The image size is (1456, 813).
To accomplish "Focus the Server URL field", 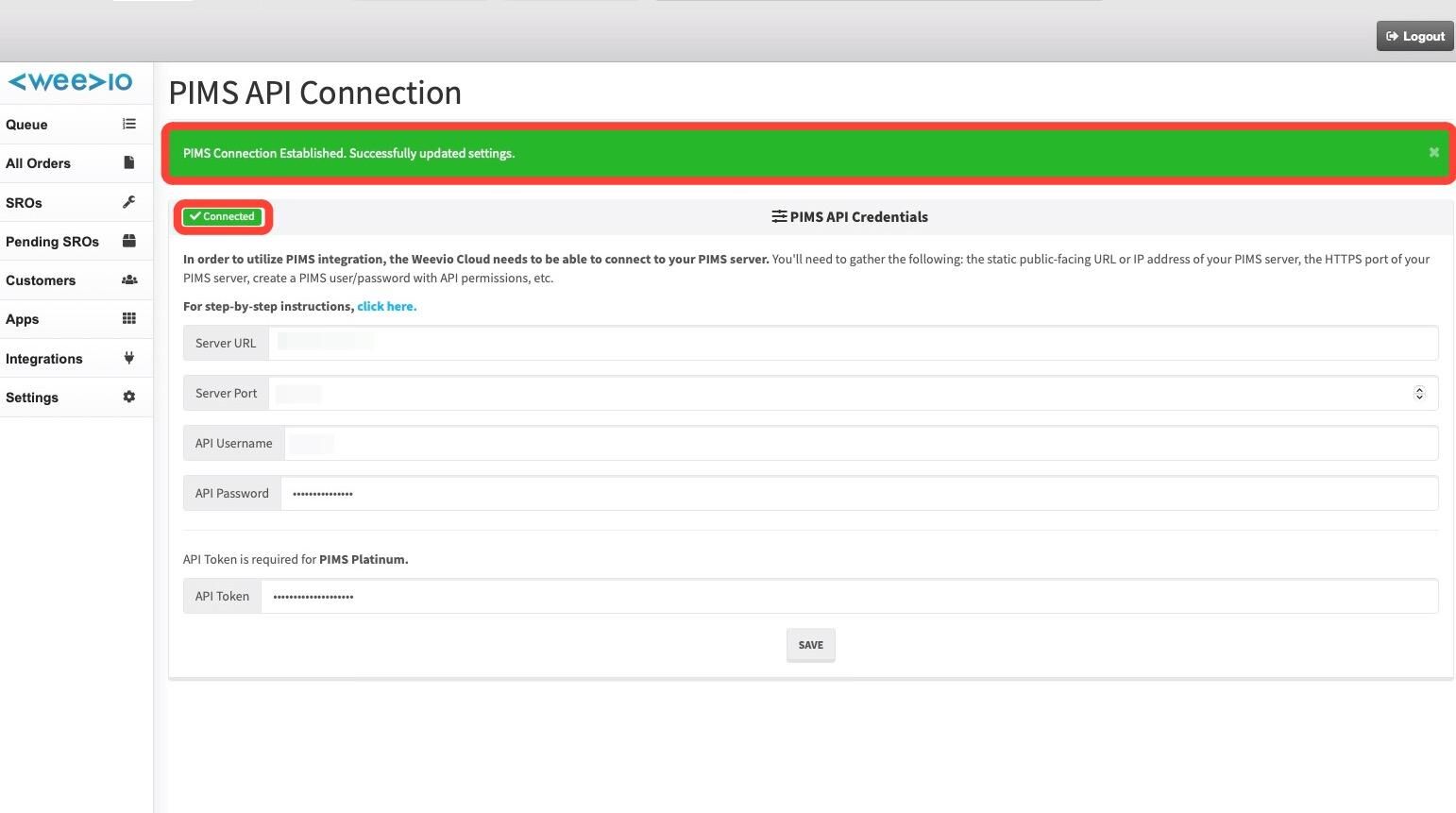I will click(x=854, y=343).
